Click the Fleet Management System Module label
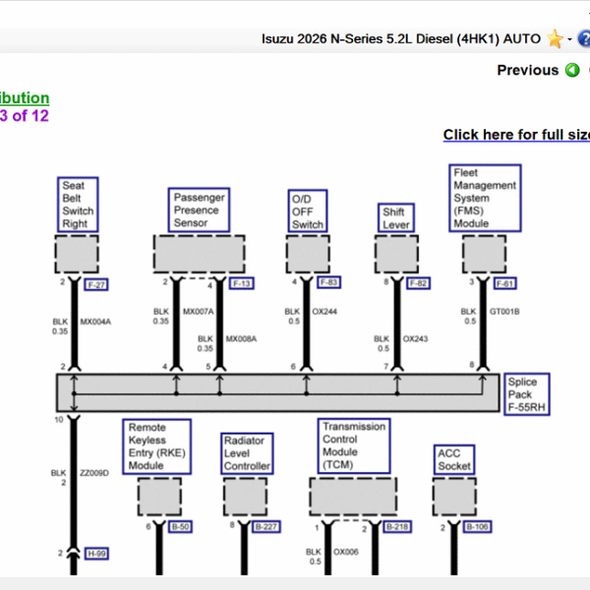 (x=485, y=198)
